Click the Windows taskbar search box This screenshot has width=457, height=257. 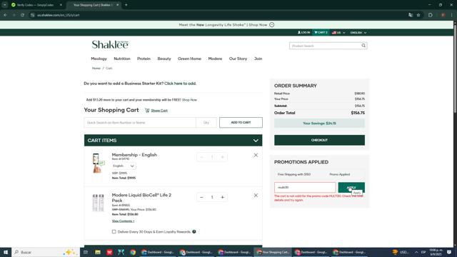click(46, 252)
